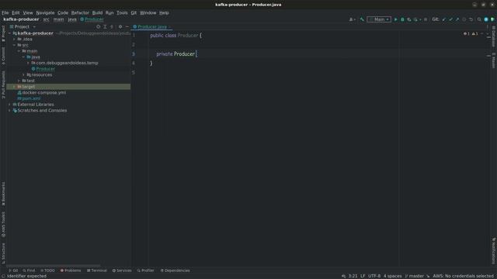The width and height of the screenshot is (497, 279).
Task: Click the AWS No credentials selected widget
Action: pos(463,276)
